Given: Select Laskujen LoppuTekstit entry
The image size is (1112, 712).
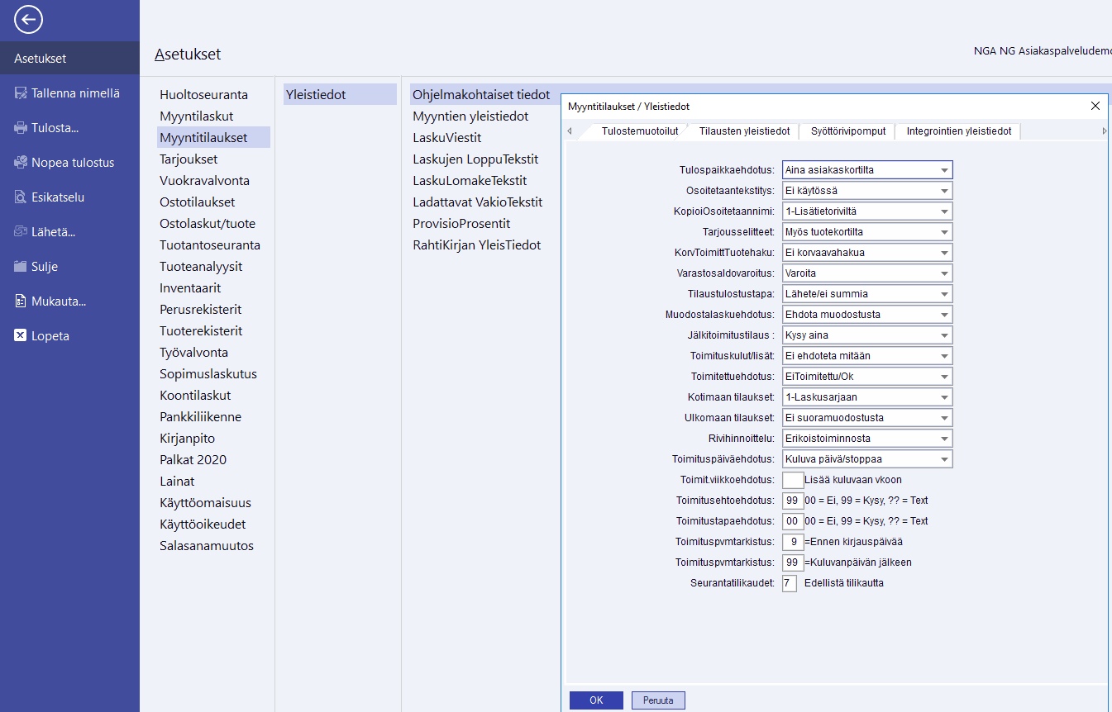Looking at the screenshot, I should 475,159.
